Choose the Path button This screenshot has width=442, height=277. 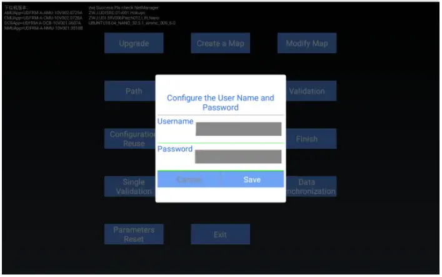click(x=130, y=91)
